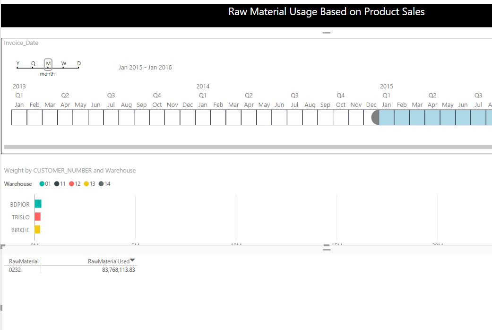Click the Jan 2015 - Jan 2016 date range
Image resolution: width=492 pixels, height=330 pixels.
coord(145,68)
